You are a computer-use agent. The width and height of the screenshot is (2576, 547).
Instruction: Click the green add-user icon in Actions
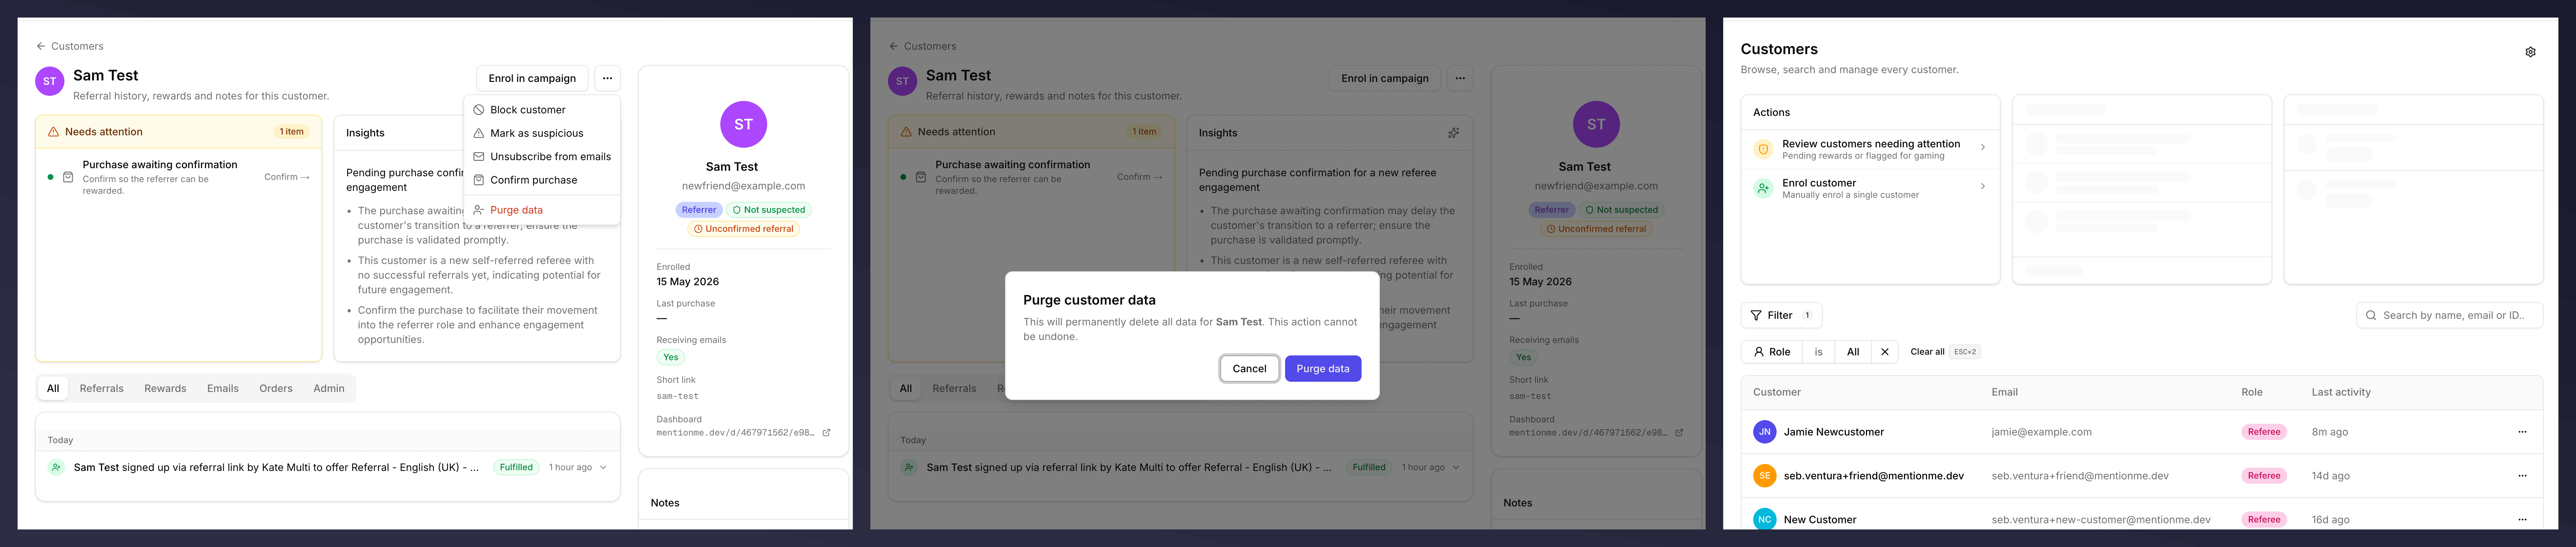coord(1763,188)
